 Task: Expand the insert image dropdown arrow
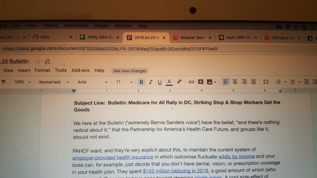coord(215,82)
